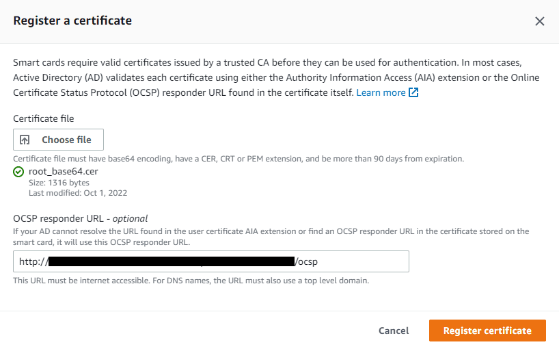Click the base64 encoding requirement hint text

point(238,159)
